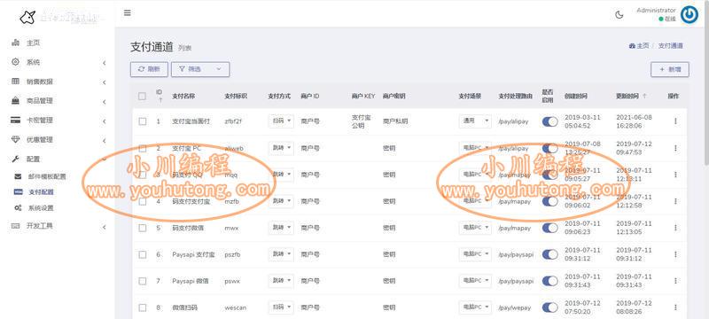
Task: Open 支付场景 dropdown for Paysapi 微信
Action: [475, 281]
